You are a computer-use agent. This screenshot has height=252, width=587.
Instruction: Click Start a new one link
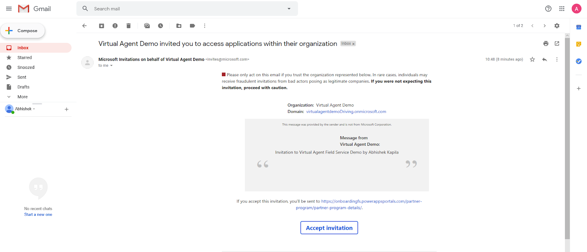pyautogui.click(x=38, y=215)
